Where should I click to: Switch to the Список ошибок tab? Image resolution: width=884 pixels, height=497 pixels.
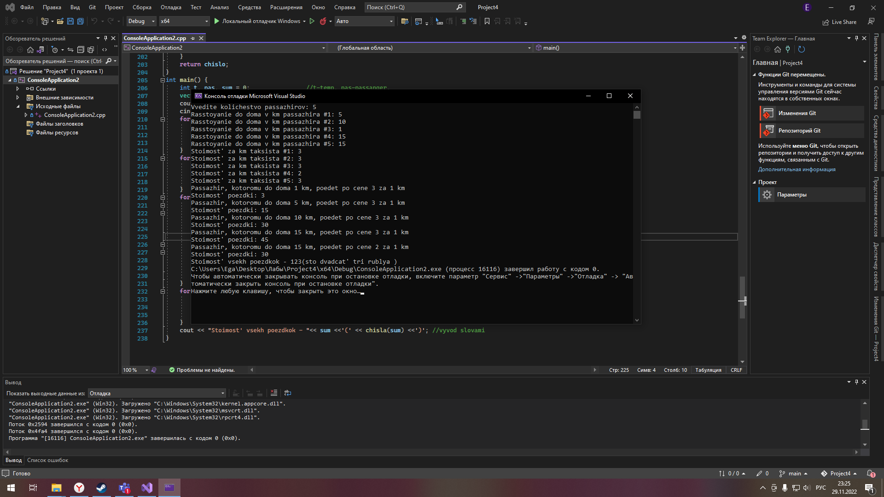click(47, 460)
